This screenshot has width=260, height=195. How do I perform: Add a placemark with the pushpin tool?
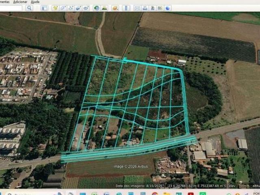click(x=55, y=8)
